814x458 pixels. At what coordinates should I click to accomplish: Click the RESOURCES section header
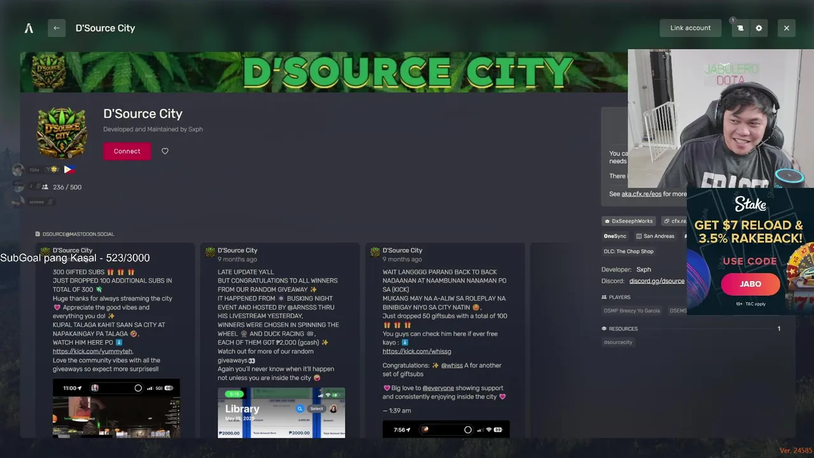[620, 329]
